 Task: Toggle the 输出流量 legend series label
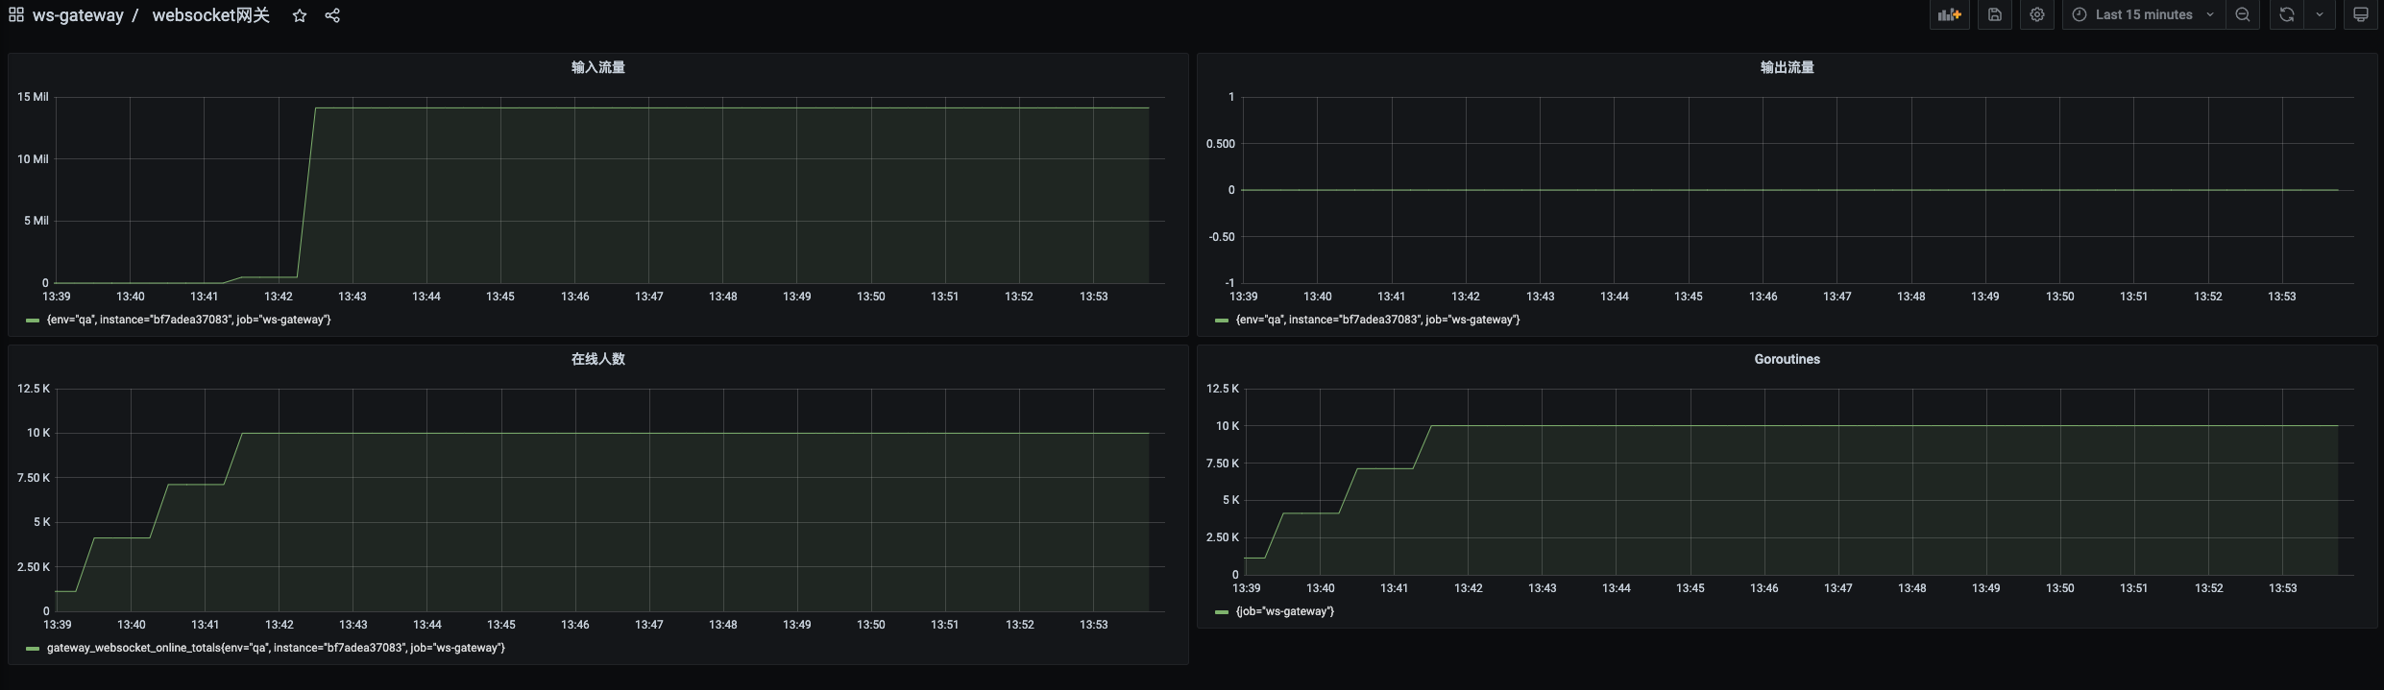click(1377, 320)
